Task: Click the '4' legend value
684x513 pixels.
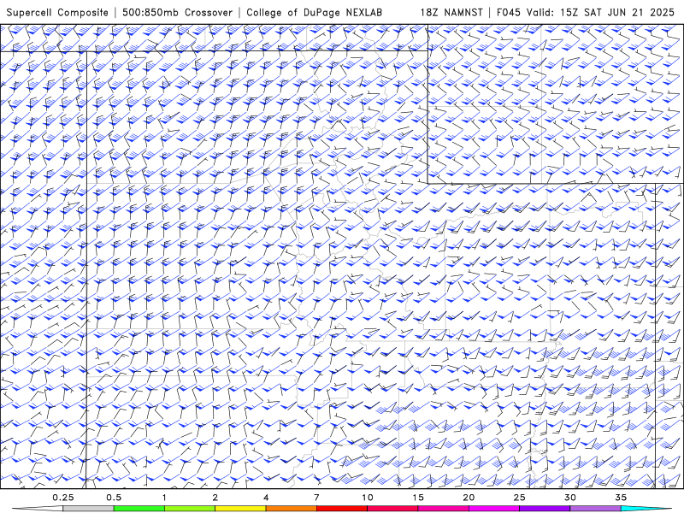Action: 266,498
